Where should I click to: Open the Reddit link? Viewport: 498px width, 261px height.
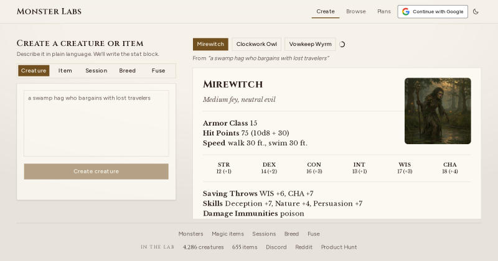[304, 247]
